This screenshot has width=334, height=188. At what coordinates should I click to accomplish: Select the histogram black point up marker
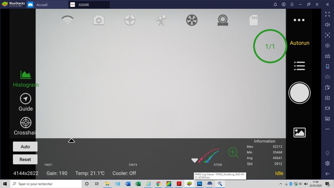coord(71,140)
